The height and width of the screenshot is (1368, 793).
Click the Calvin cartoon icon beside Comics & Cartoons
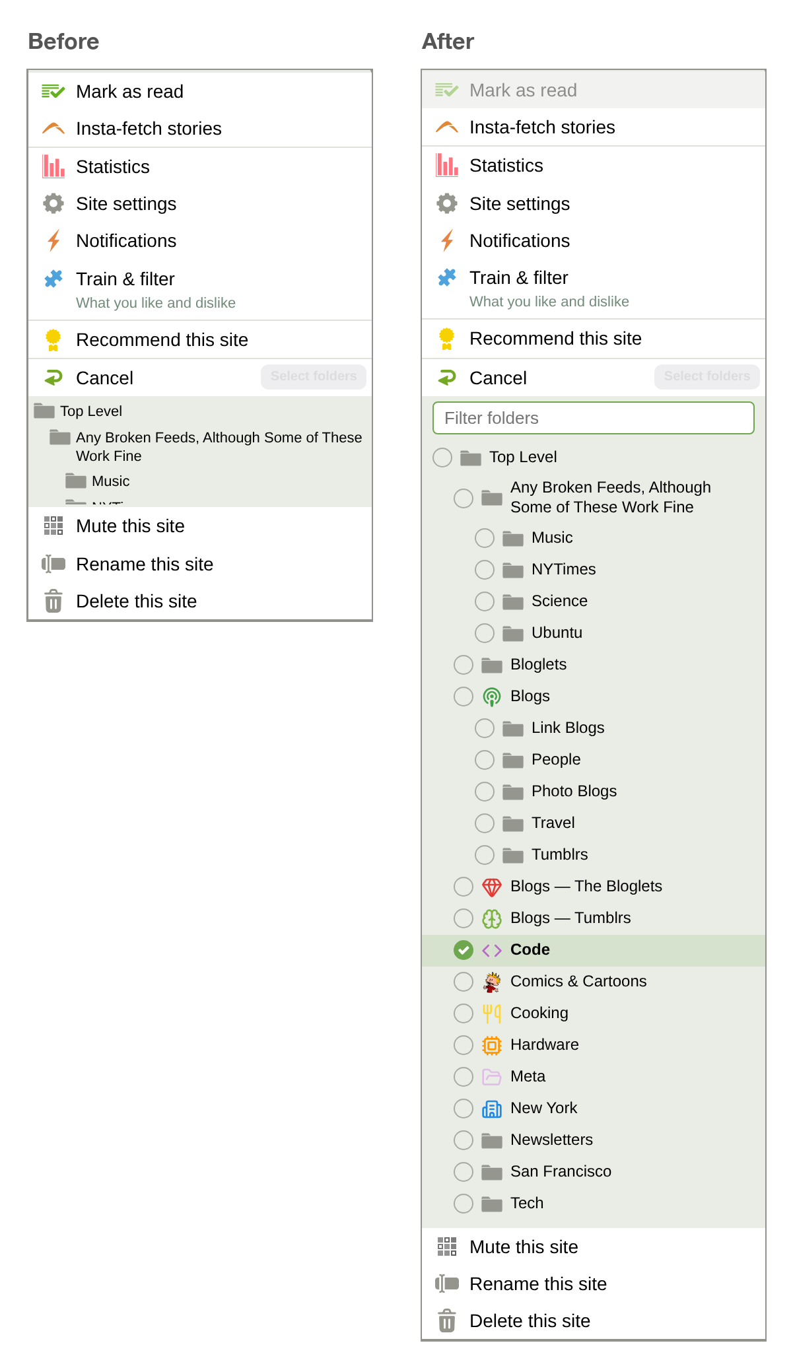(492, 982)
